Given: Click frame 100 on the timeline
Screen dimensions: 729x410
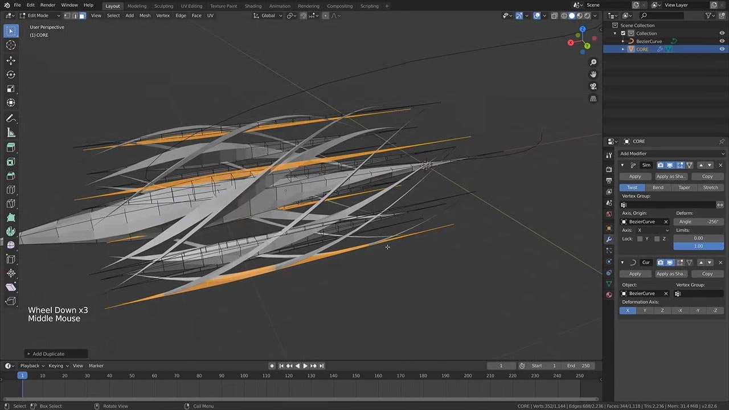Looking at the screenshot, I should tap(244, 376).
